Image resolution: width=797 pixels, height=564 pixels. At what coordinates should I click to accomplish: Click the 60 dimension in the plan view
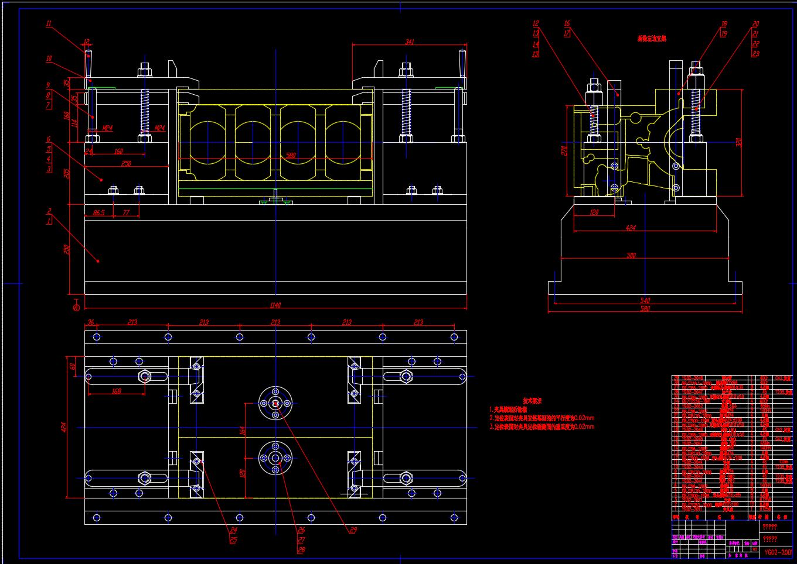[73, 366]
